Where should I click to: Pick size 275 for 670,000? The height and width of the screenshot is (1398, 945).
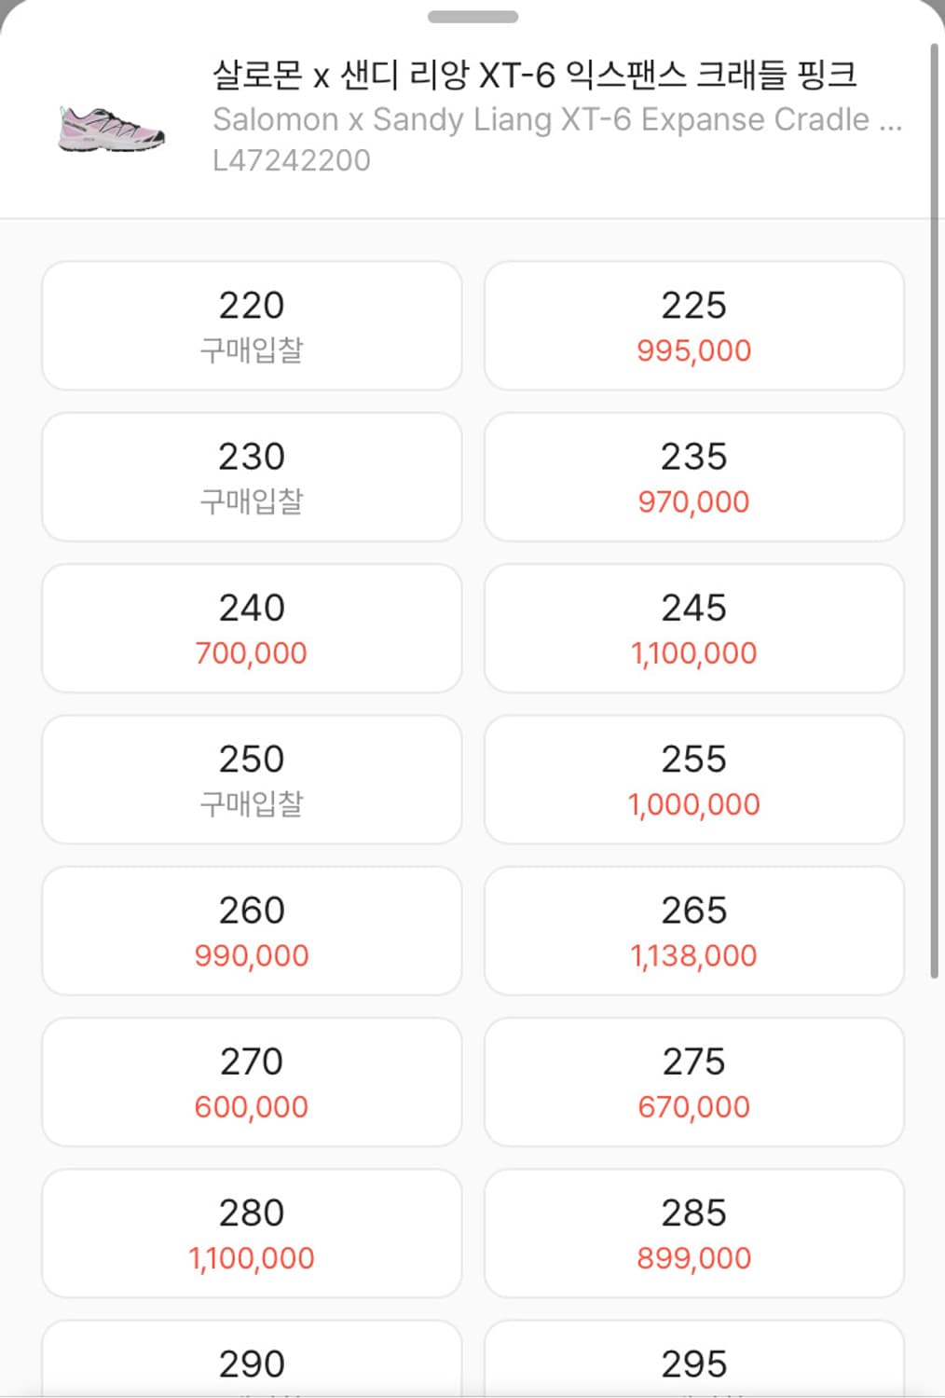693,1081
